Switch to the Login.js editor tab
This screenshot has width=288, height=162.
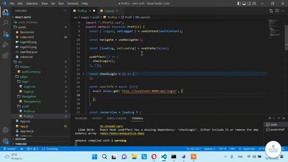109,11
